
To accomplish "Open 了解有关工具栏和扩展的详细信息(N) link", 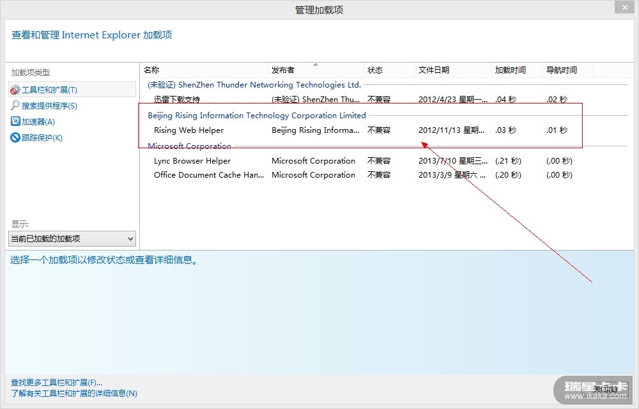I will click(x=73, y=394).
